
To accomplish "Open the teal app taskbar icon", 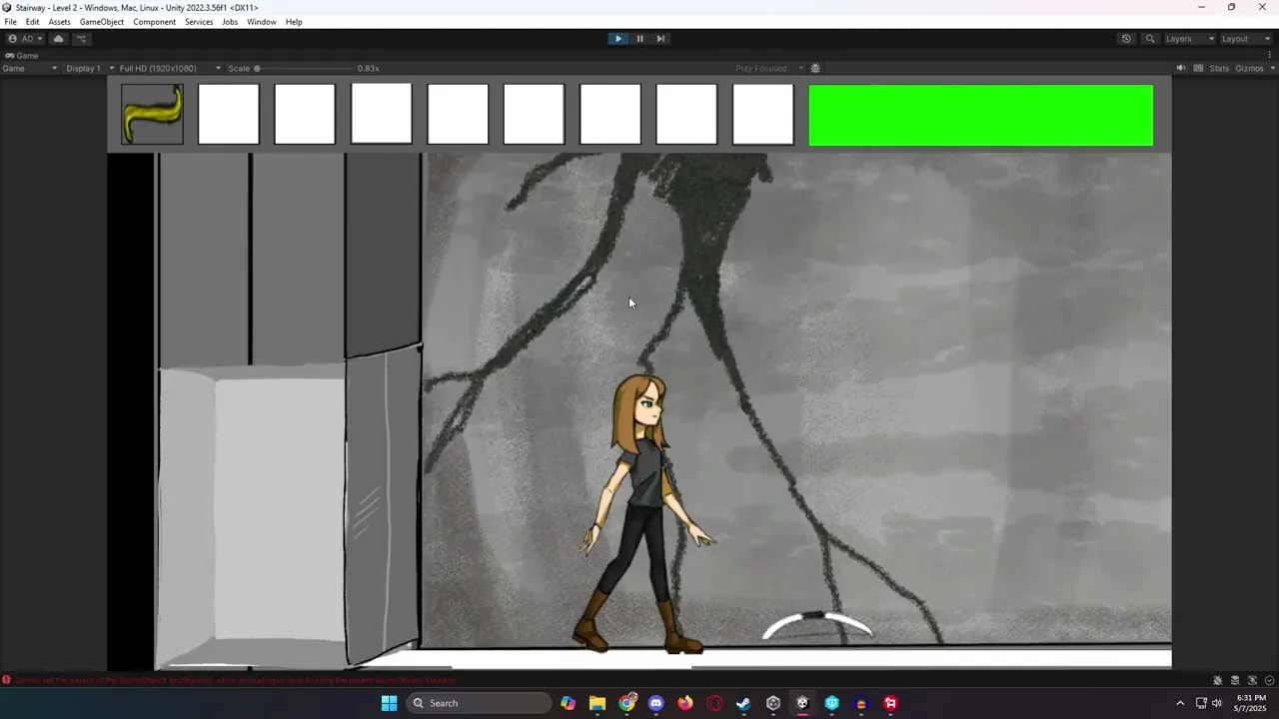I will tap(831, 703).
